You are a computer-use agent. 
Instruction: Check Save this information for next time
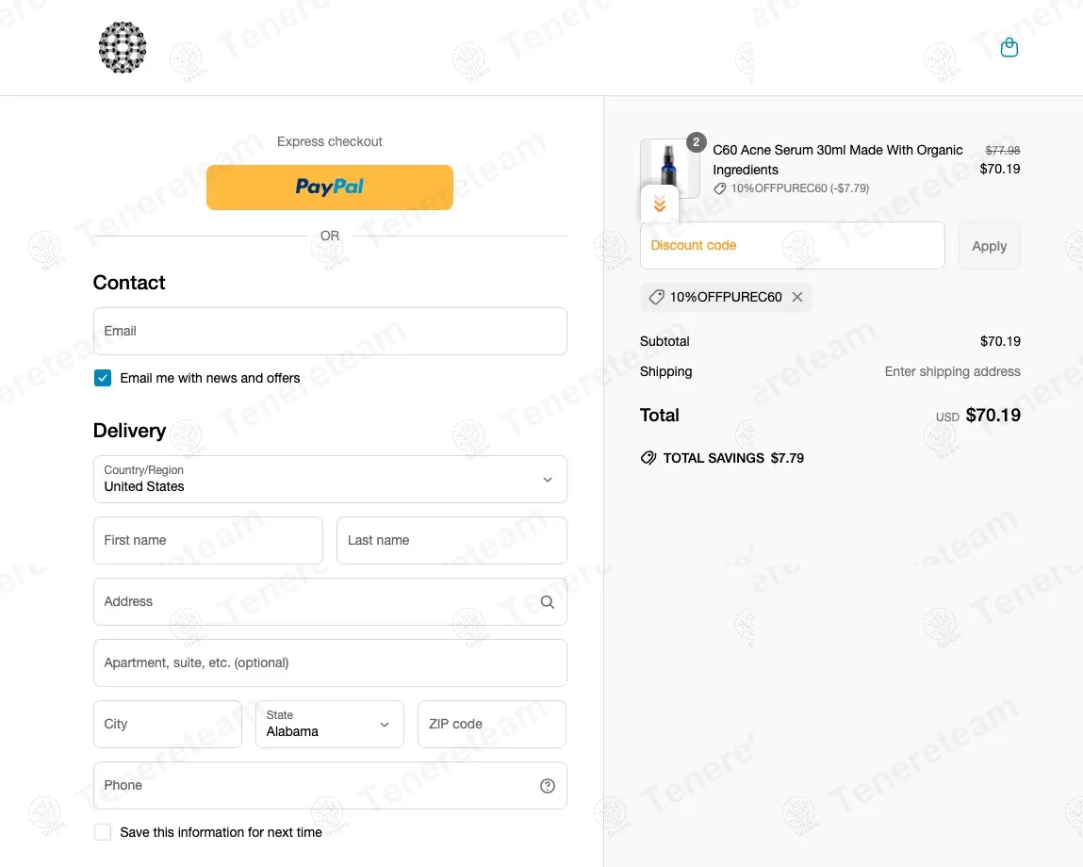[x=102, y=832]
